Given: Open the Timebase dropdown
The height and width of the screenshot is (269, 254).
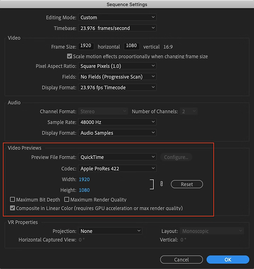Looking at the screenshot, I should 117,28.
